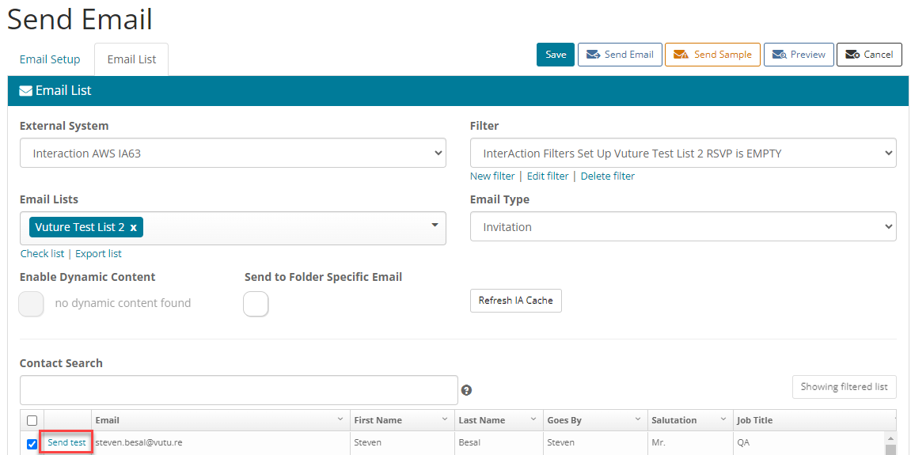This screenshot has height=455, width=911.
Task: Click the steven.besal@vutu.re email cell
Action: tap(221, 443)
